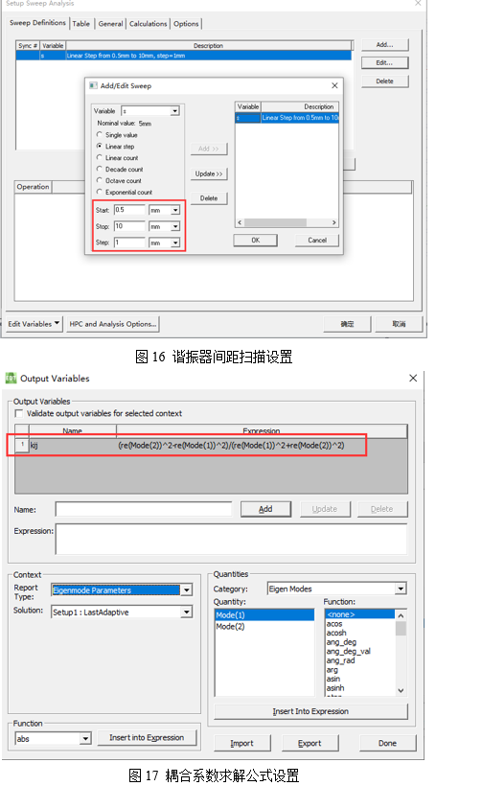Select the kij output variable row
This screenshot has width=482, height=786.
click(x=211, y=445)
